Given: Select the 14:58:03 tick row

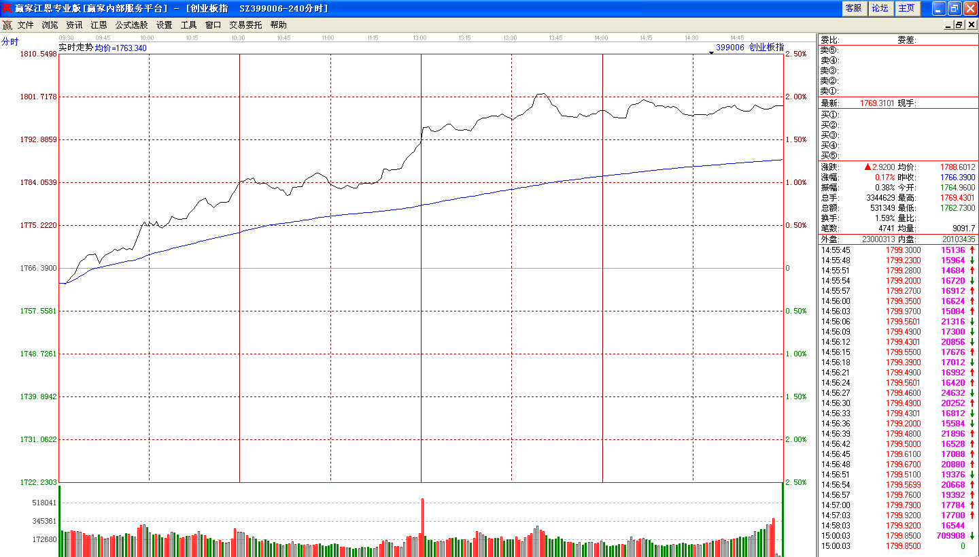Looking at the screenshot, I should [897, 526].
